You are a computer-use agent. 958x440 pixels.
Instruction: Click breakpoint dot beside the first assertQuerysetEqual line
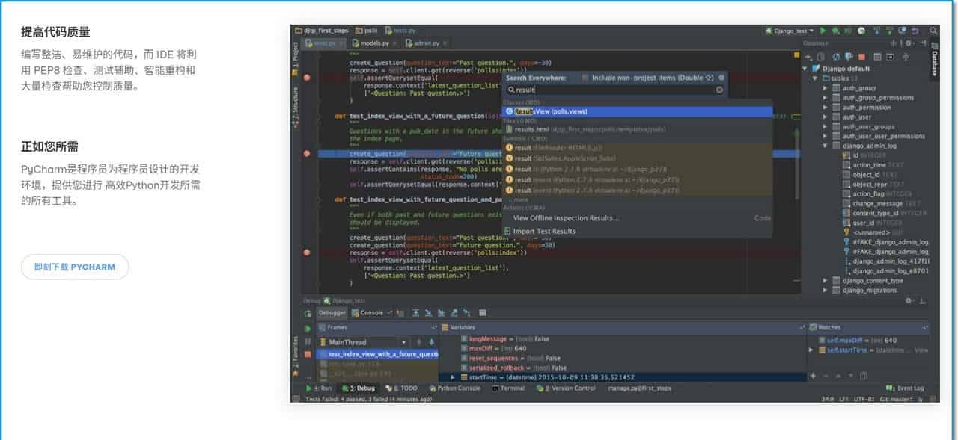coord(307,77)
